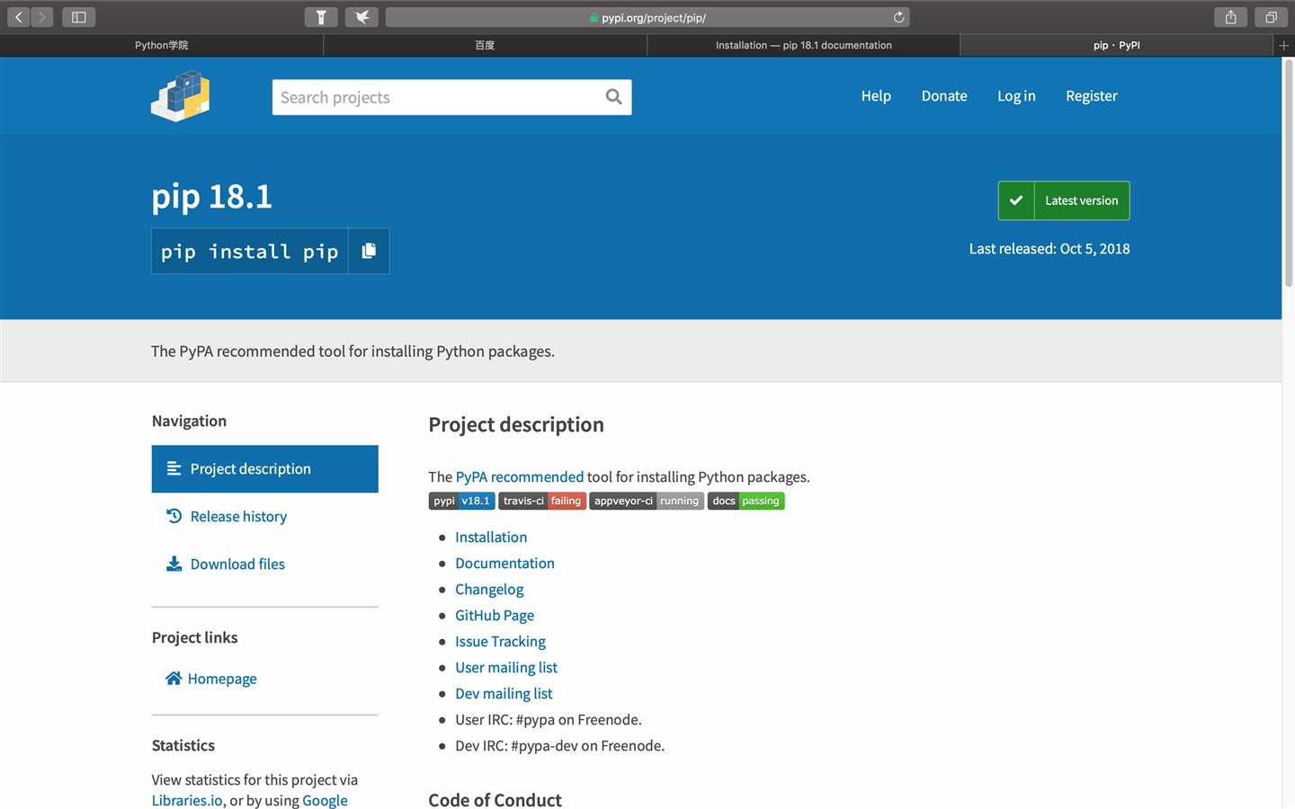This screenshot has height=809, width=1295.
Task: Open the Libraries.io statistics link
Action: (187, 800)
